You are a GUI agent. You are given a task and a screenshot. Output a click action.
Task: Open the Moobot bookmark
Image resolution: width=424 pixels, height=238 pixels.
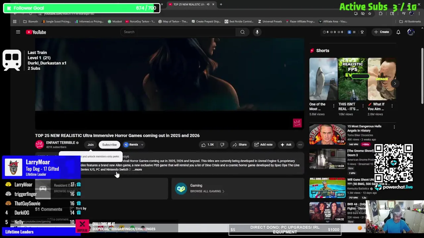coord(115,21)
